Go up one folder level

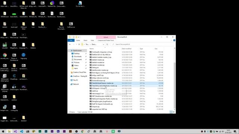[79, 44]
